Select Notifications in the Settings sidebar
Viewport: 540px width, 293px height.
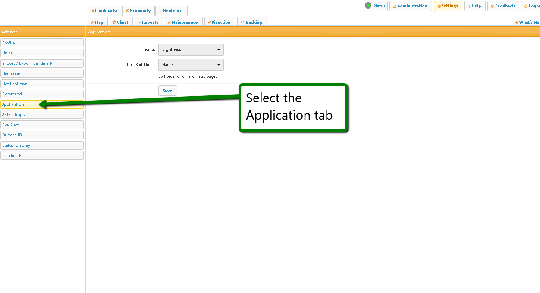point(42,84)
